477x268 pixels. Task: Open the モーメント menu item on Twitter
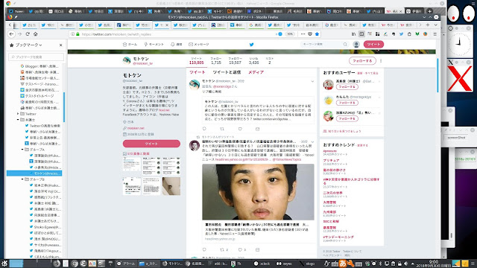click(x=154, y=45)
